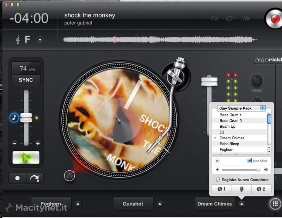The height and width of the screenshot is (218, 282).
Task: Start the recording with red record button
Action: tap(275, 19)
